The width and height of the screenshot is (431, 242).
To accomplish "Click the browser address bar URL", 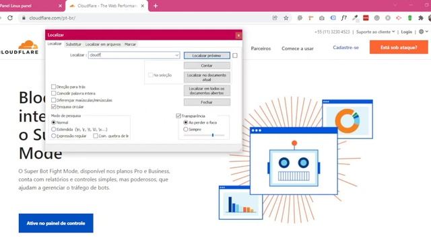I will [x=53, y=18].
